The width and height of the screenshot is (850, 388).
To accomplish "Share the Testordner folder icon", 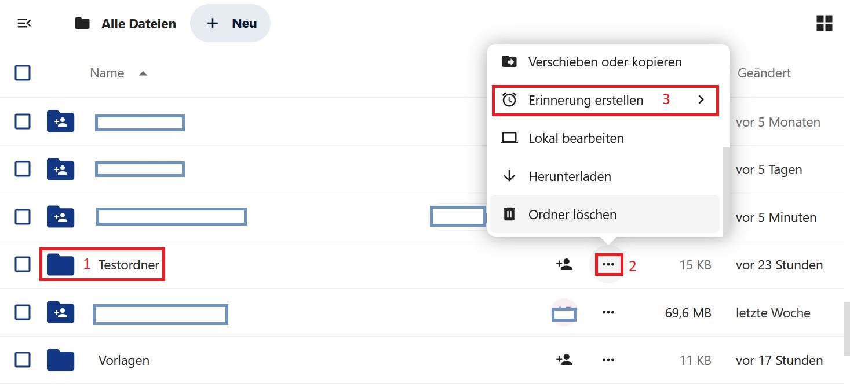I will (564, 265).
